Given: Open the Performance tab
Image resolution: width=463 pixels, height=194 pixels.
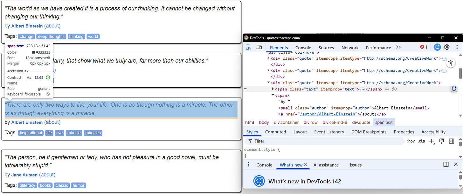Looking at the screenshot, I should [x=378, y=48].
